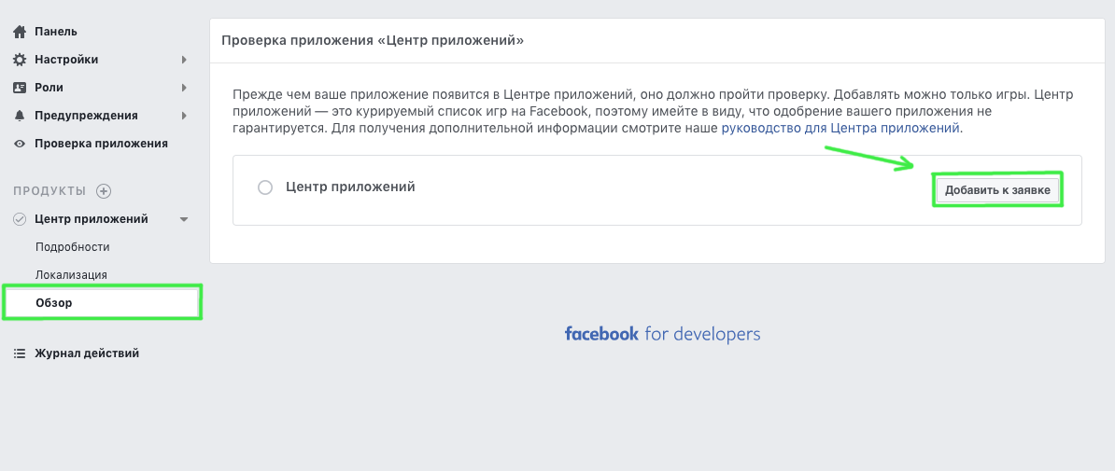Open the Панель menu item
This screenshot has height=471, width=1115.
[x=56, y=32]
